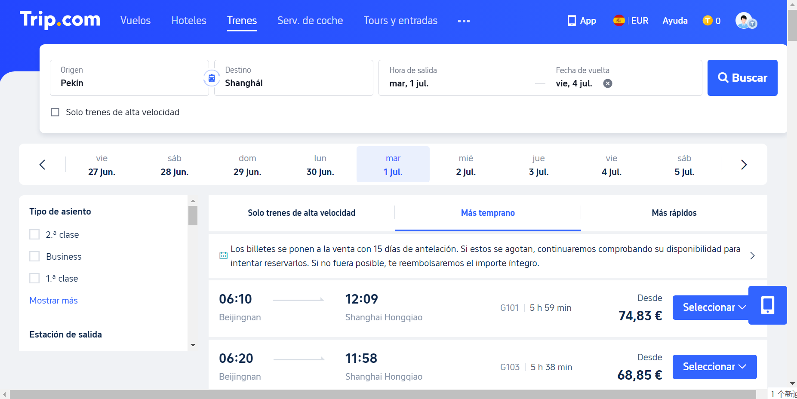Expand Seleccionar dropdown for G103 train
The width and height of the screenshot is (797, 399).
[x=714, y=367]
